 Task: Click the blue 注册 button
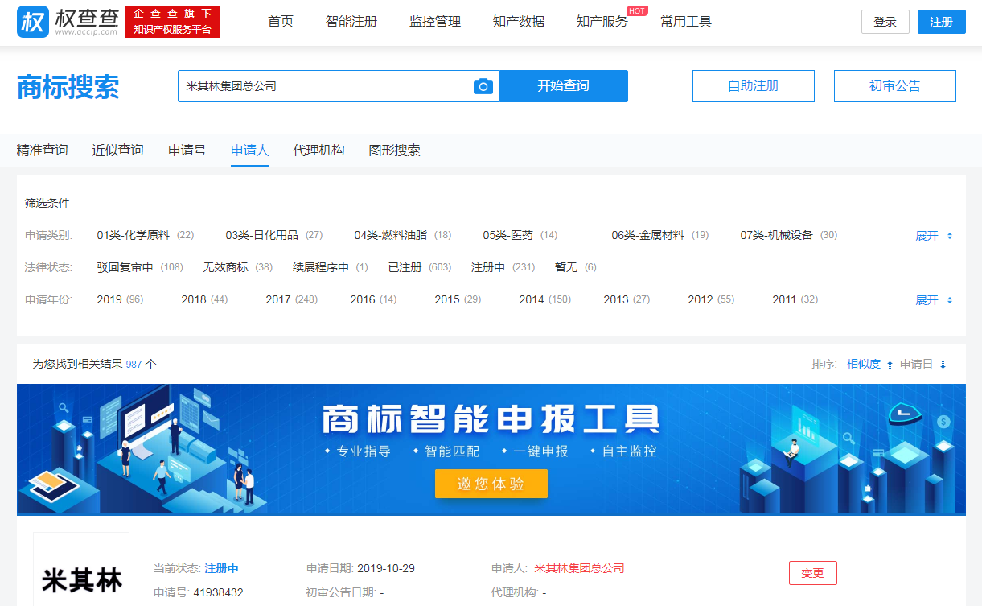pyautogui.click(x=942, y=22)
